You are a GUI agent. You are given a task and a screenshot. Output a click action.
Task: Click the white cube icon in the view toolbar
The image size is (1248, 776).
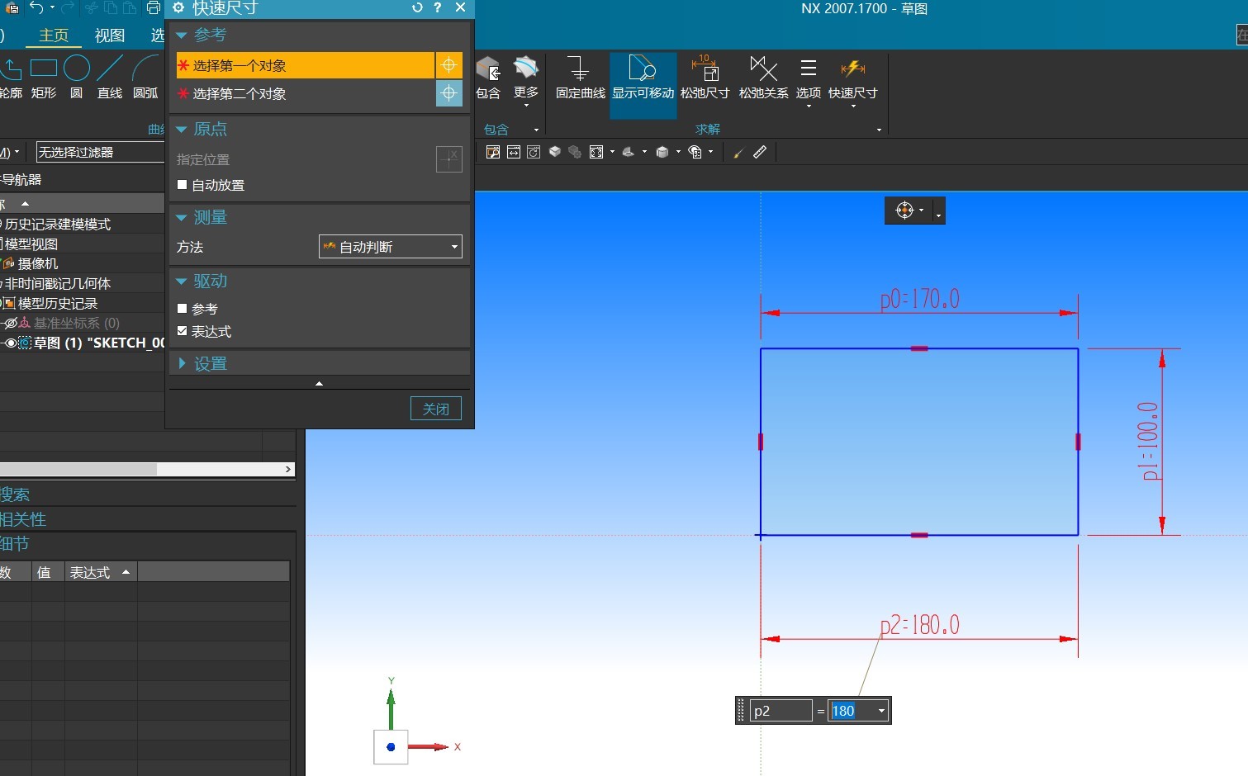(555, 152)
